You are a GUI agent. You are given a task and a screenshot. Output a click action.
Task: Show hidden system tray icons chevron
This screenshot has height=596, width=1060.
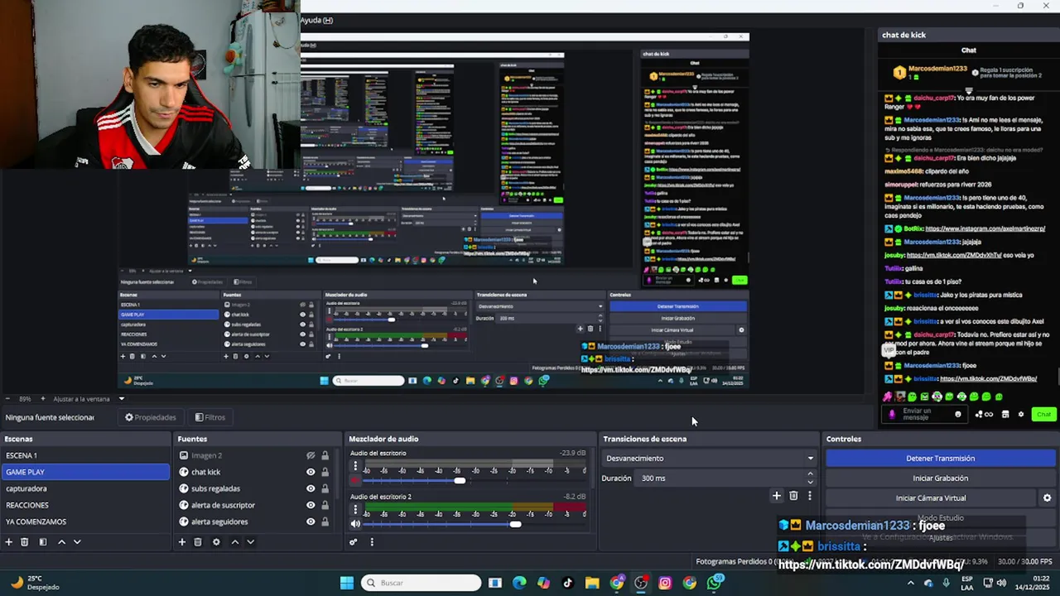(x=911, y=583)
